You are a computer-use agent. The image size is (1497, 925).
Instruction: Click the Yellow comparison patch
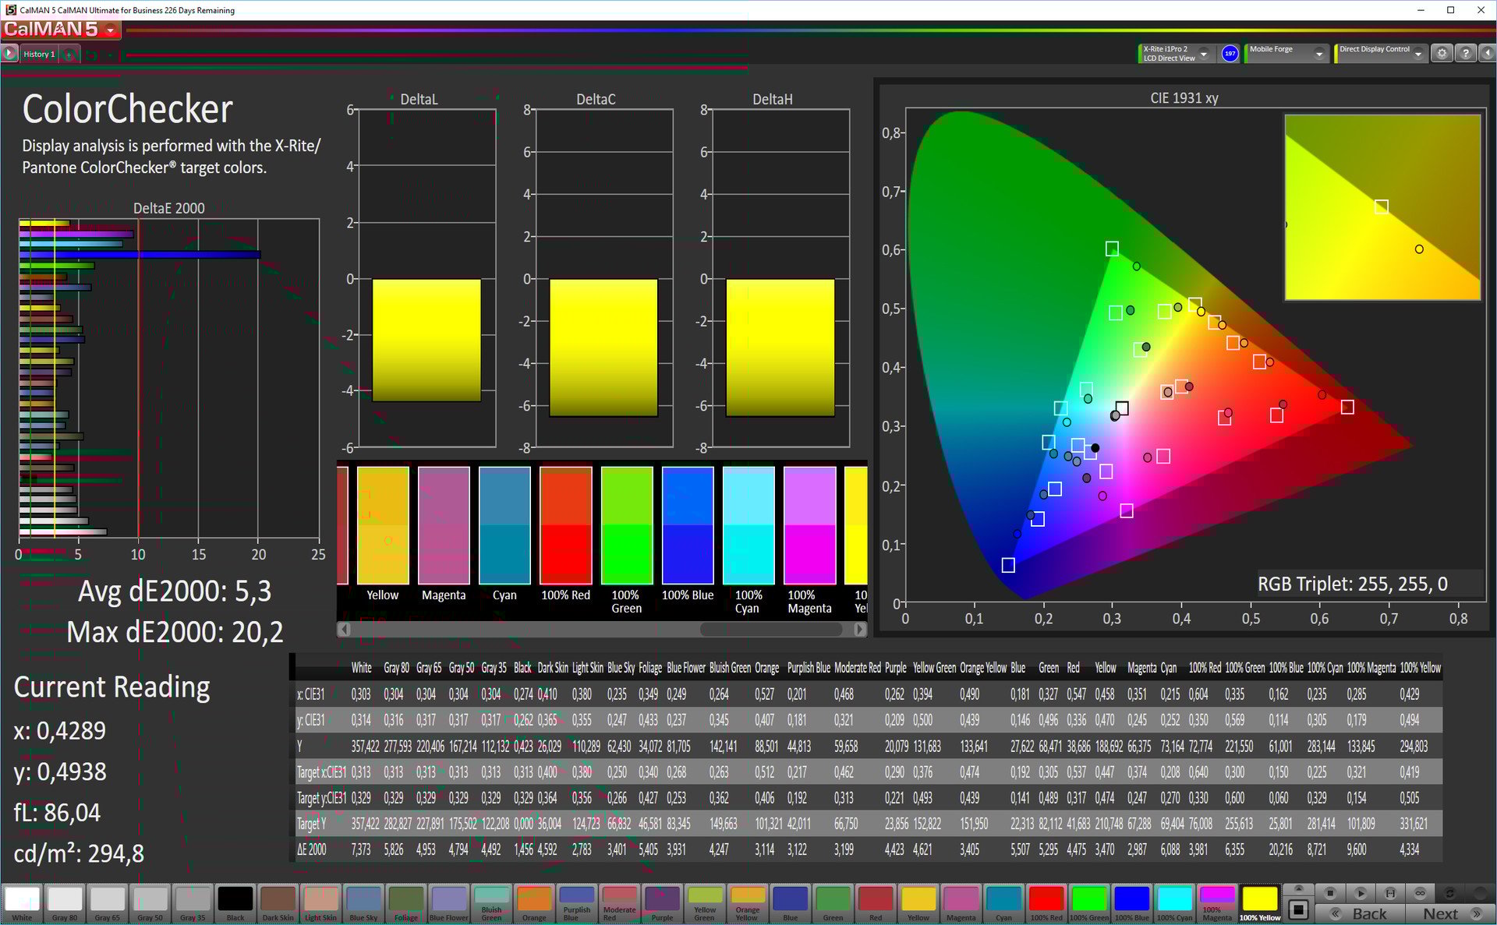pyautogui.click(x=383, y=525)
